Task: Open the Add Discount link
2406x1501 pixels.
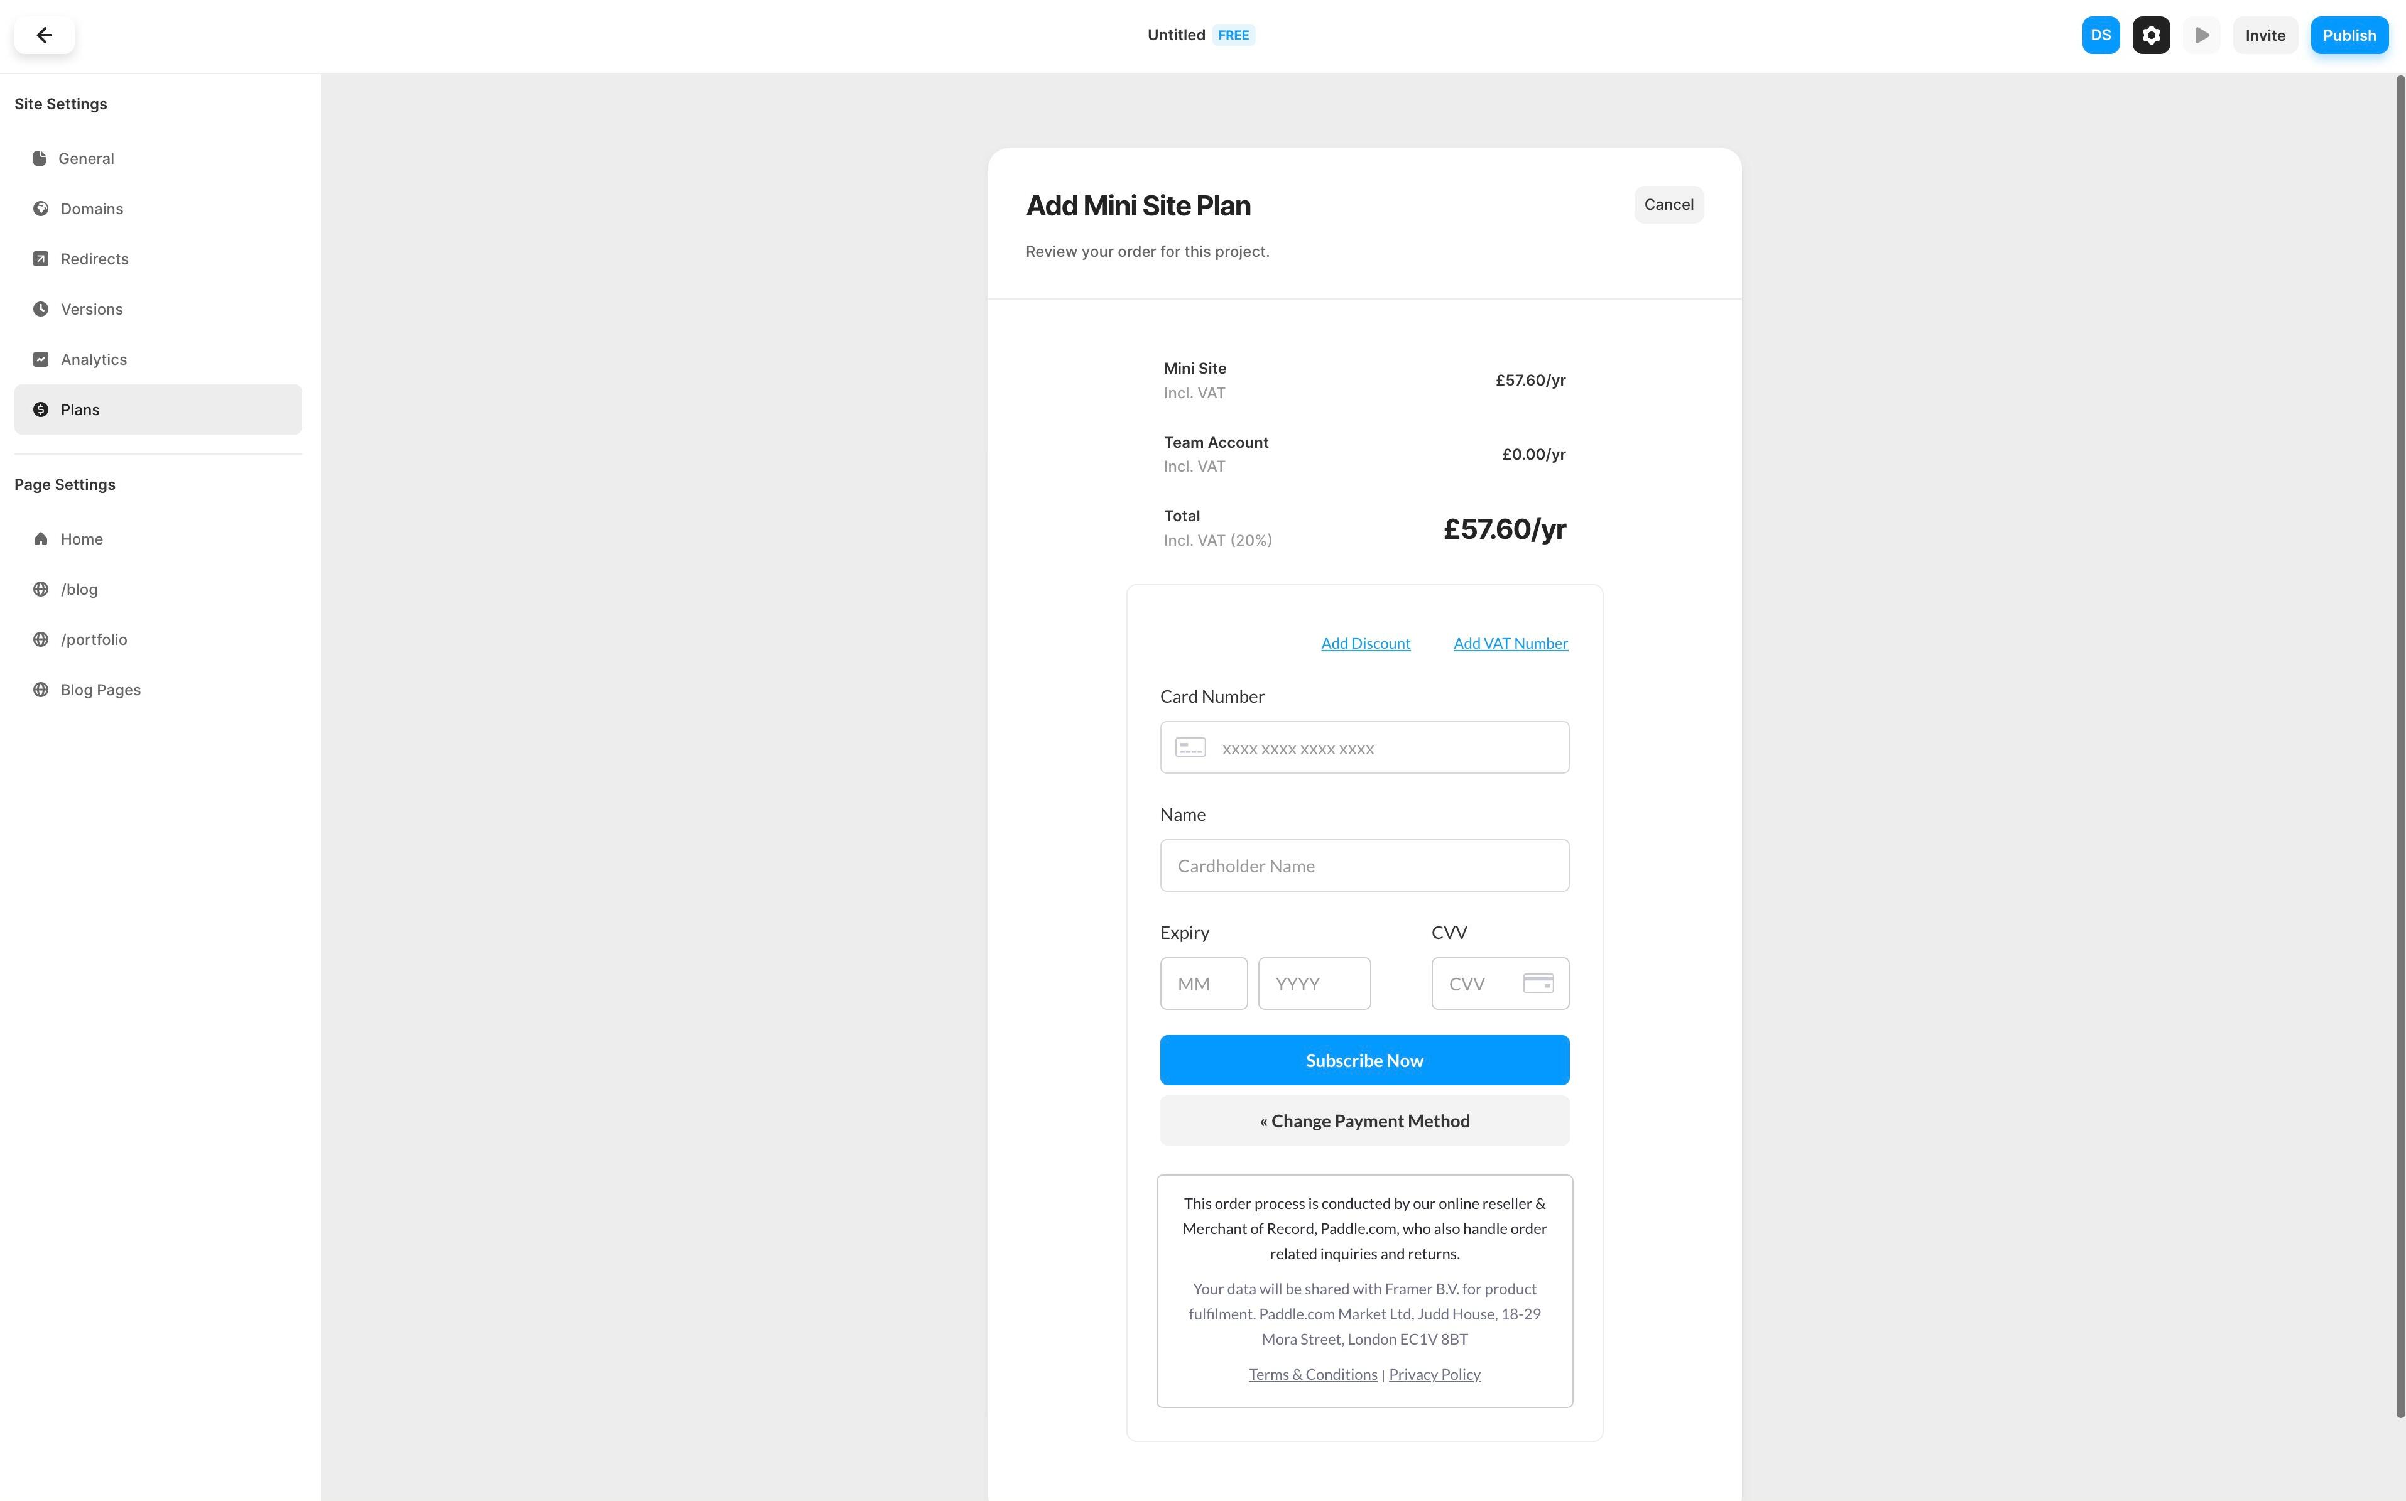Action: (x=1365, y=643)
